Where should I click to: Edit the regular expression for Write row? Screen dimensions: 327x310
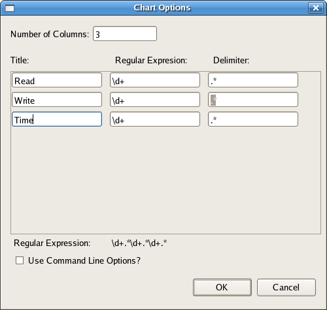[x=155, y=100]
